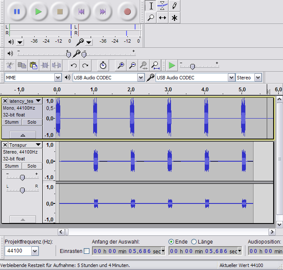Select the Envelope tool

(162, 6)
